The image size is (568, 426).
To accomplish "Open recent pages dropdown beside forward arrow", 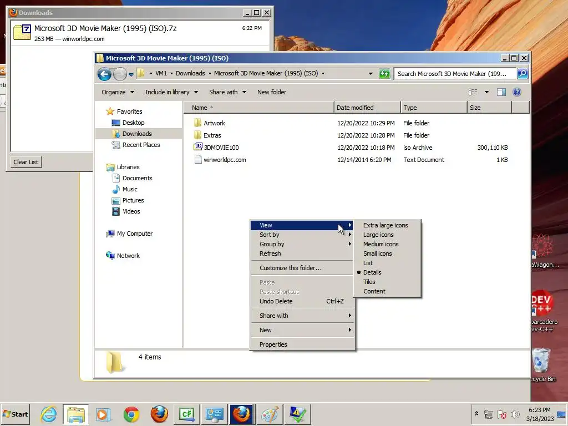I will tap(131, 74).
